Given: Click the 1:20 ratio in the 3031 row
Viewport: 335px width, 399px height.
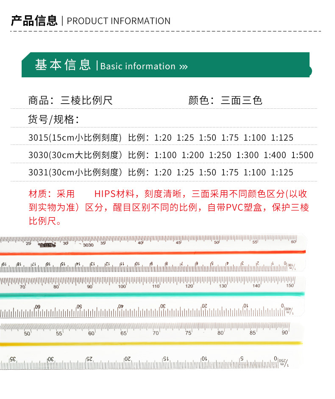Looking at the screenshot, I should point(163,172).
